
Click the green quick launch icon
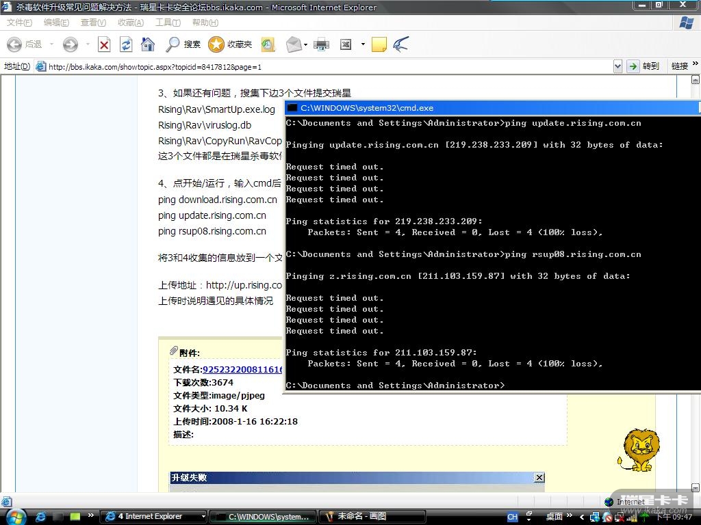tap(75, 517)
